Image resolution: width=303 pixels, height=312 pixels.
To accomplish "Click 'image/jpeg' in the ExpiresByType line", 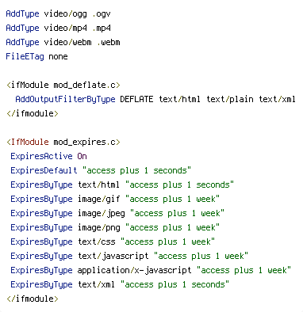I will coord(102,213).
